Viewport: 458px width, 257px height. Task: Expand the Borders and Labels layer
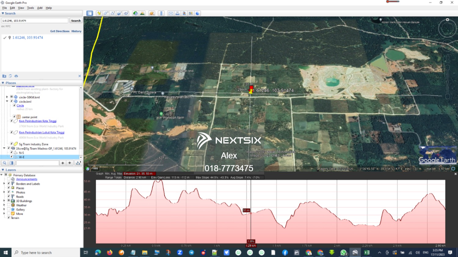click(x=4, y=184)
